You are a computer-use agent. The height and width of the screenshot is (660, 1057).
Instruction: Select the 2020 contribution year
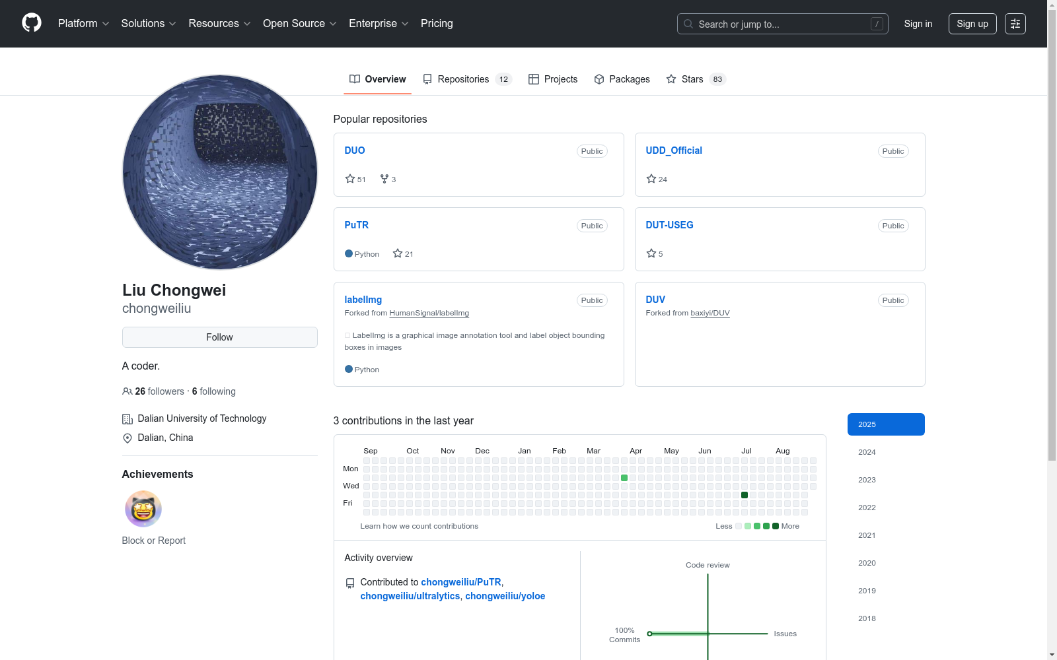[x=886, y=563]
